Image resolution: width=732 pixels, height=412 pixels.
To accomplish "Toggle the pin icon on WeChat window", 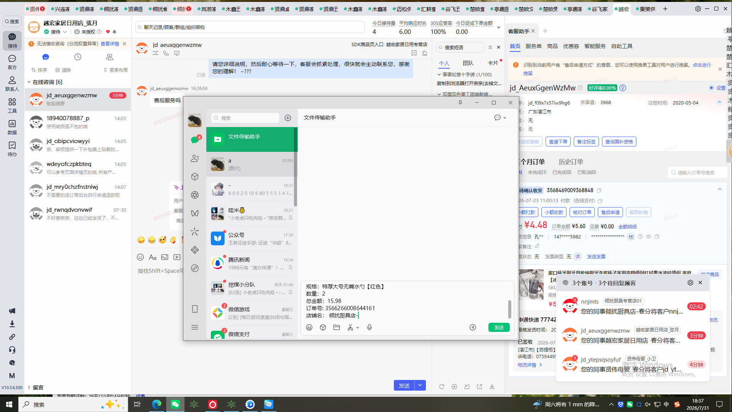I will pos(460,103).
